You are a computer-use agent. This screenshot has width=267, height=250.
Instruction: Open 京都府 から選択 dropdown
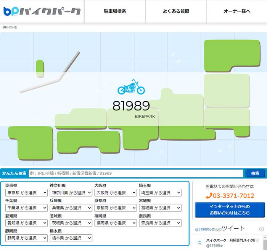click(116, 208)
